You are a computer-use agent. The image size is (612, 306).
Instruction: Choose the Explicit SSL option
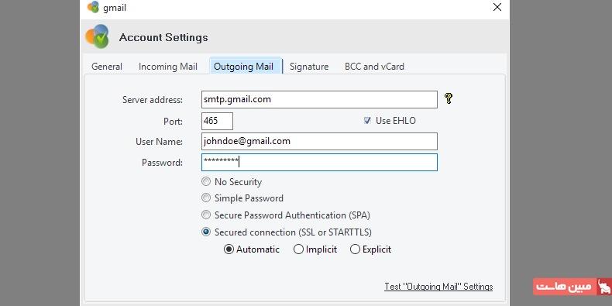click(x=355, y=249)
